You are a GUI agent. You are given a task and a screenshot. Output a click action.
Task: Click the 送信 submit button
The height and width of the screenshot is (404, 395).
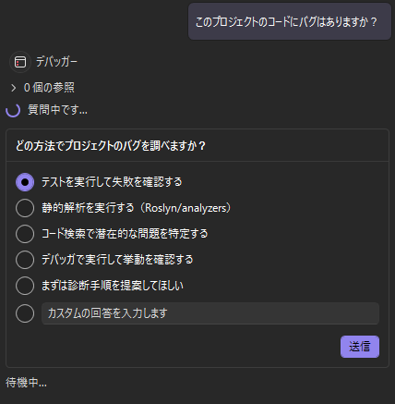360,347
